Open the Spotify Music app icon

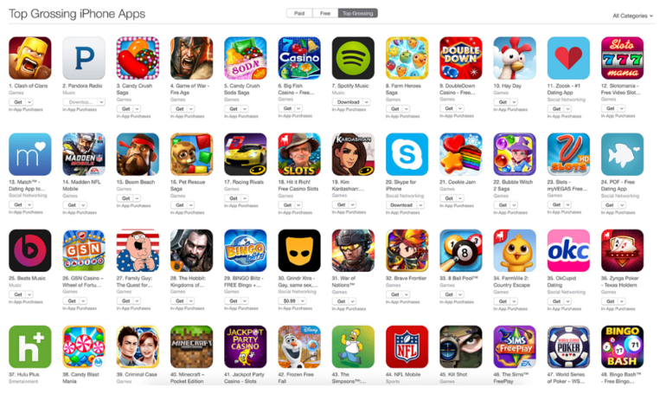coord(353,58)
